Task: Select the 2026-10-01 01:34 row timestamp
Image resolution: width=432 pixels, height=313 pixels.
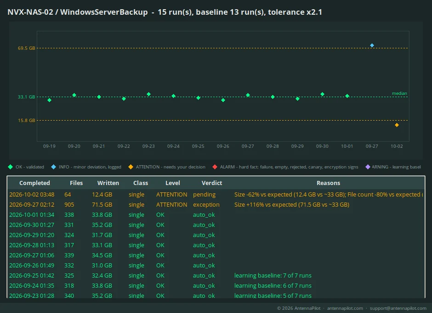Action: pos(32,215)
